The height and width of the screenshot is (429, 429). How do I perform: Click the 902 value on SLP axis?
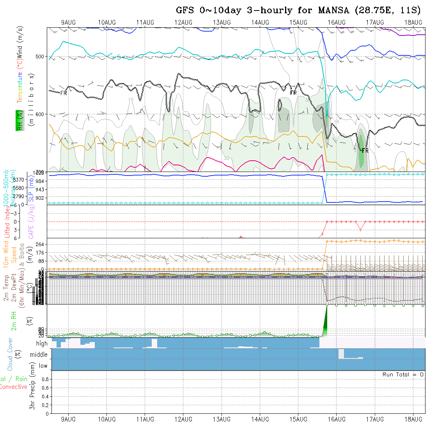pos(40,198)
